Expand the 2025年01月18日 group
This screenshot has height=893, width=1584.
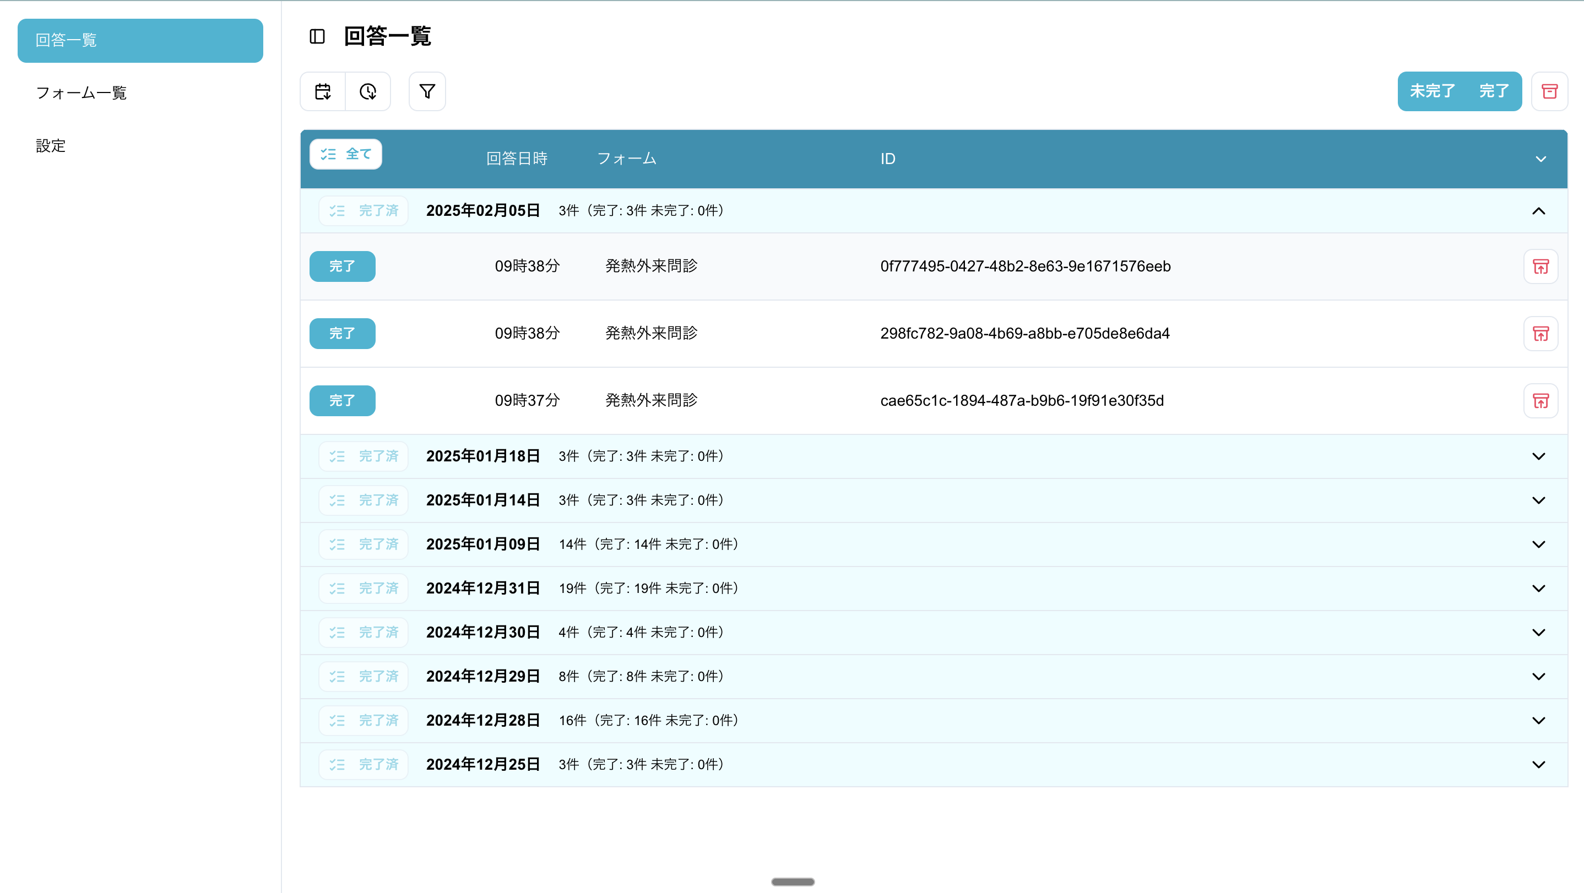pos(1538,456)
